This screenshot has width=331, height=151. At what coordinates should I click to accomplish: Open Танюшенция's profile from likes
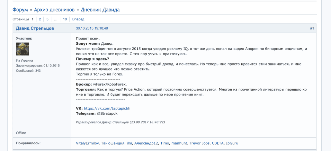pyautogui.click(x=113, y=143)
